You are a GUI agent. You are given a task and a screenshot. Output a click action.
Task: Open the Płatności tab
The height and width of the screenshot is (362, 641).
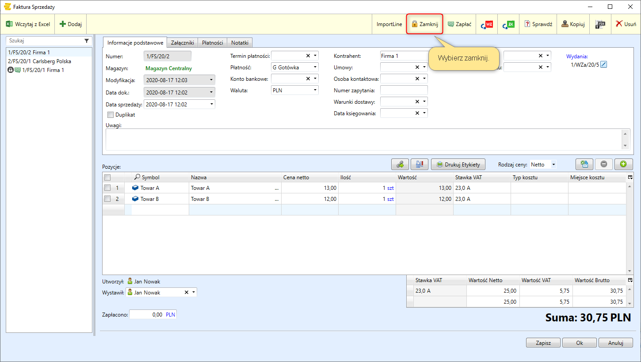pos(212,43)
